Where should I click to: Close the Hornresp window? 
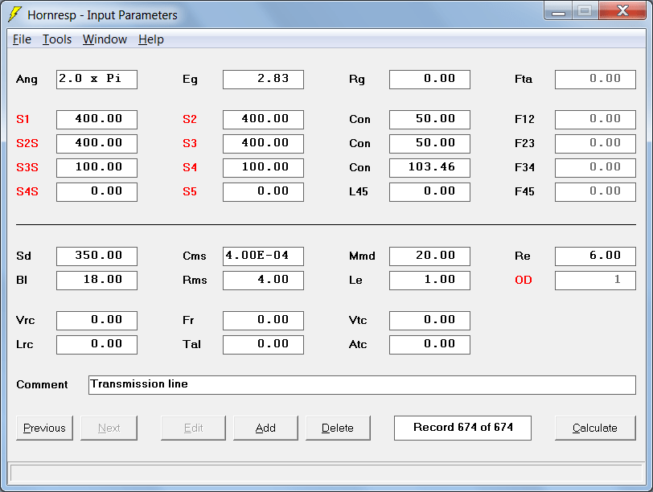click(x=622, y=11)
